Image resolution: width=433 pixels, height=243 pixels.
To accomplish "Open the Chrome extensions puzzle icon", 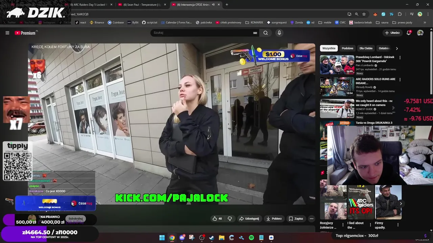I will click(x=400, y=14).
